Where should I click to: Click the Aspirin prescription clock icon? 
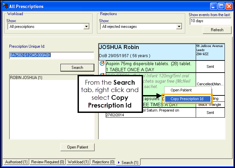[102, 64]
